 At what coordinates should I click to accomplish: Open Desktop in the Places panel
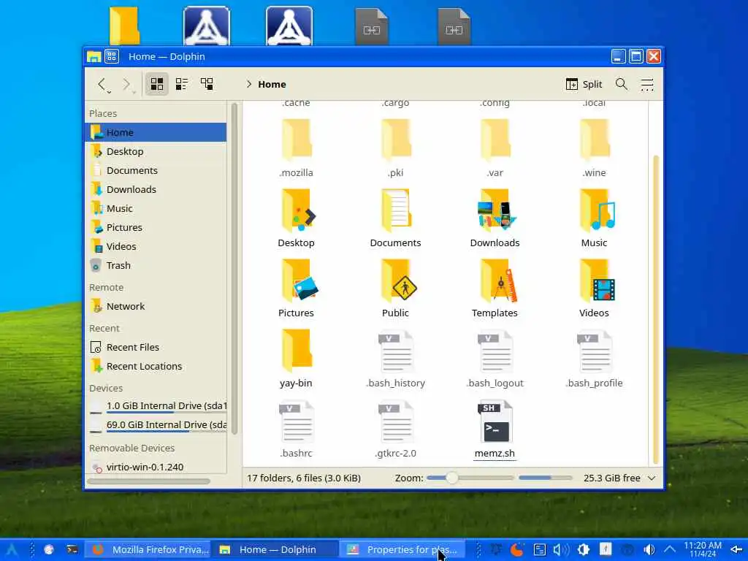pyautogui.click(x=156, y=151)
